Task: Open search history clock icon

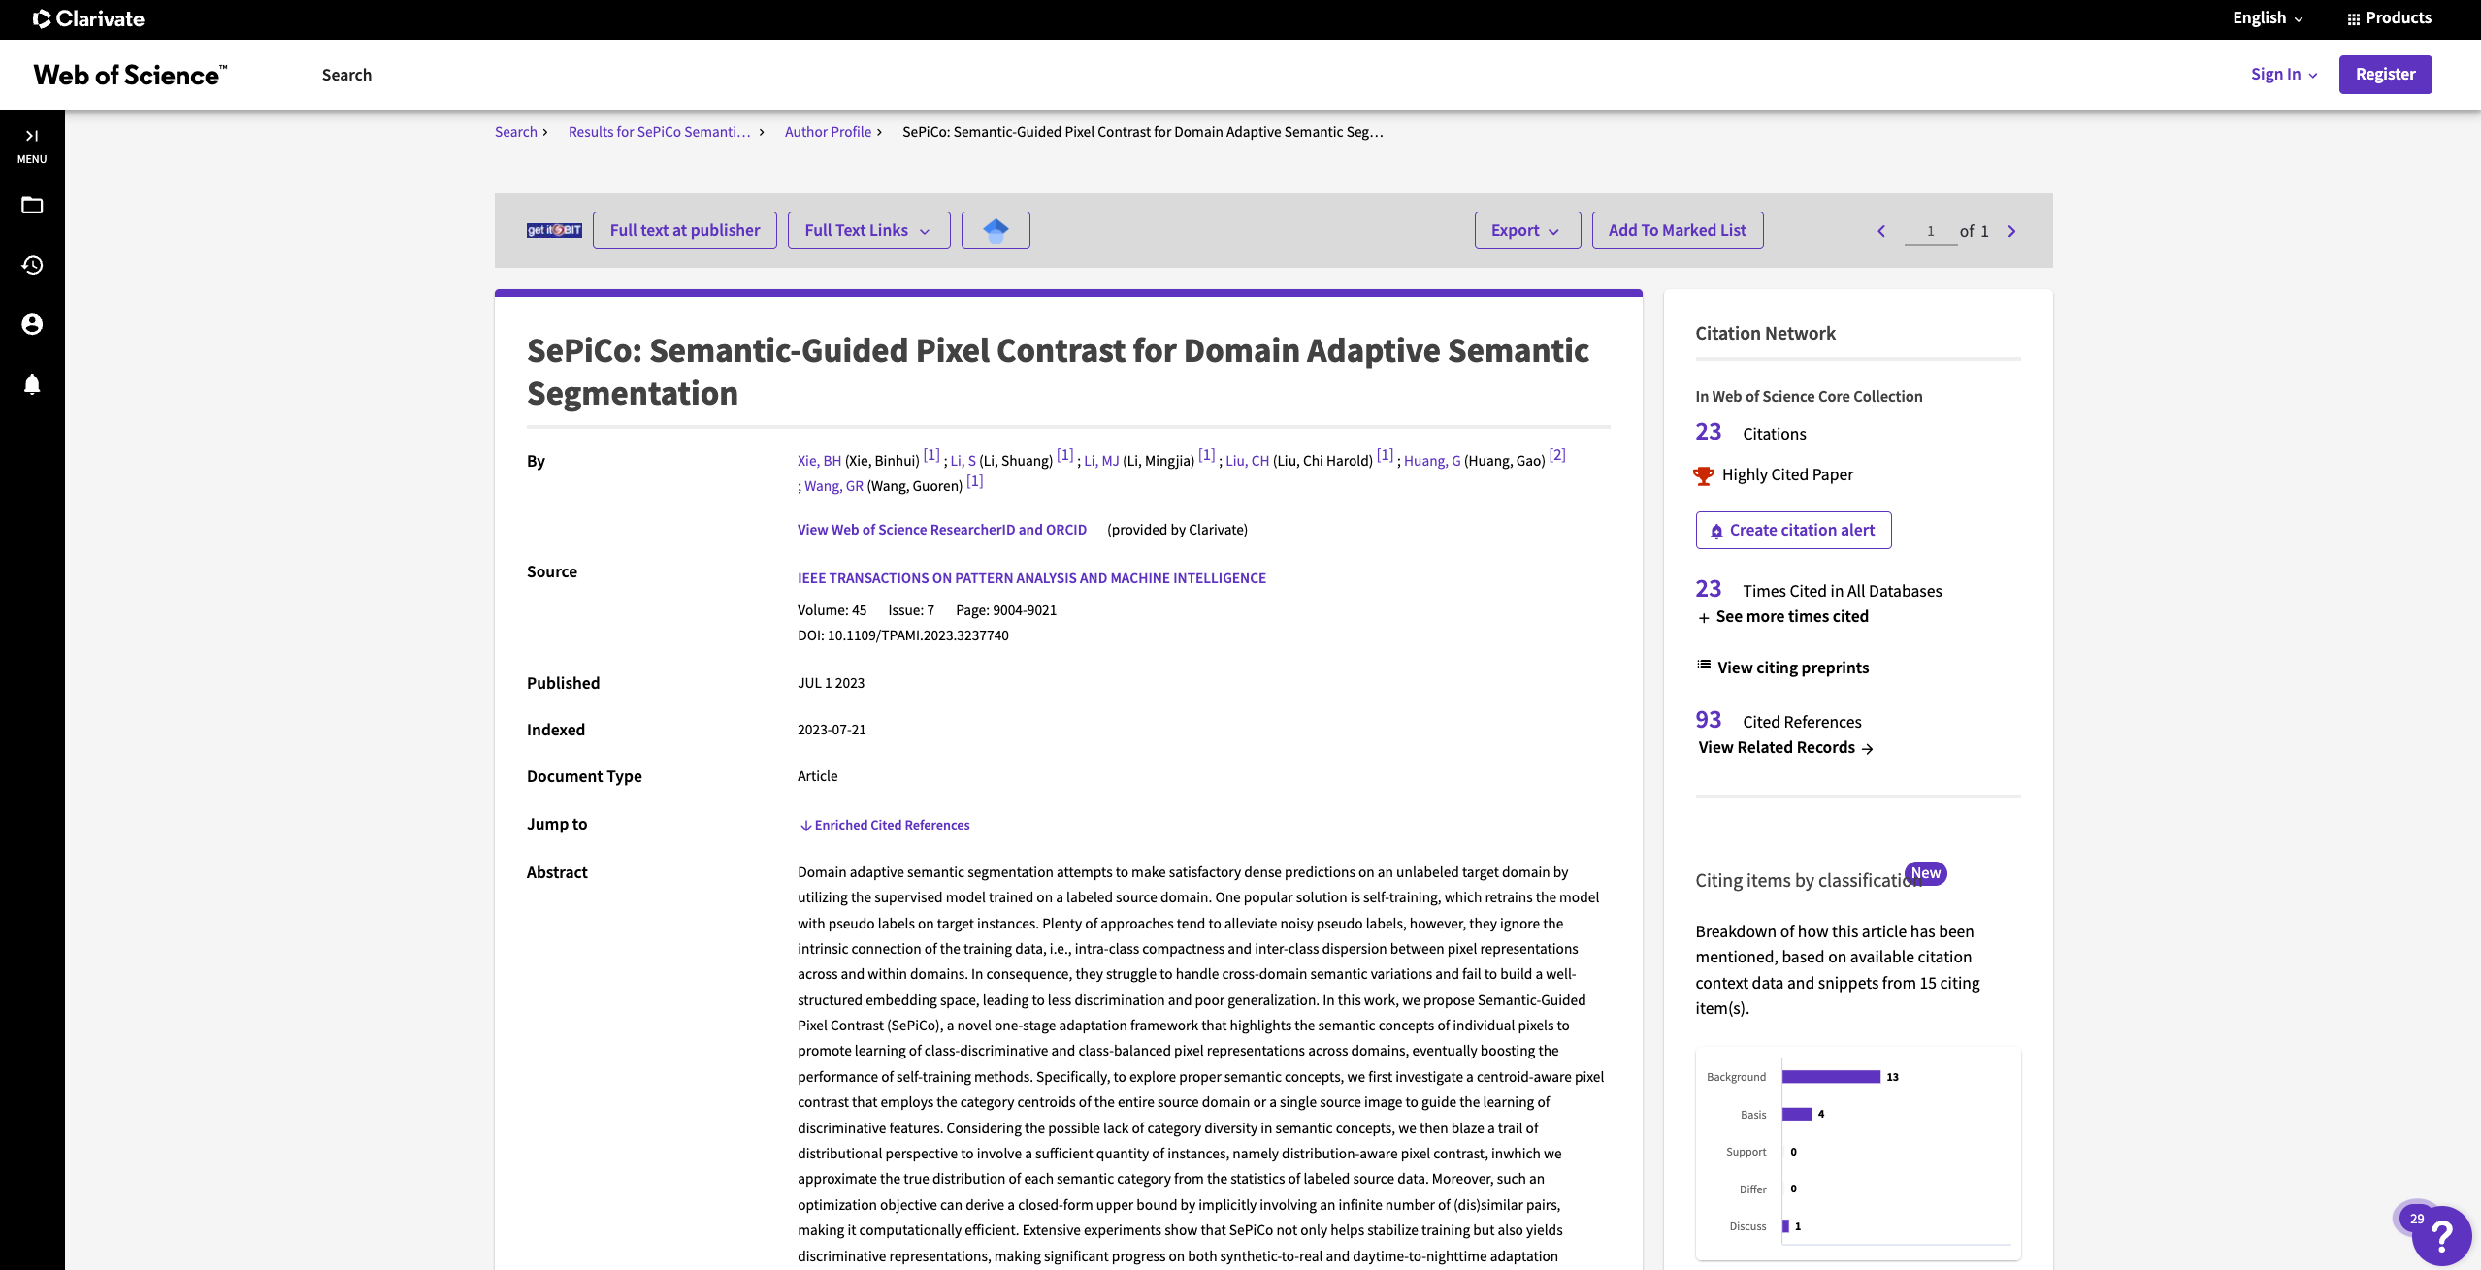Action: click(x=32, y=265)
